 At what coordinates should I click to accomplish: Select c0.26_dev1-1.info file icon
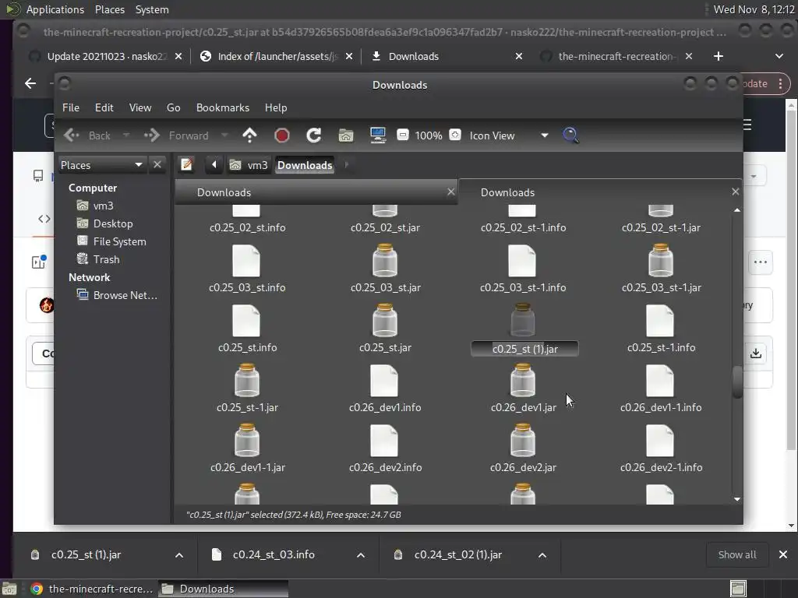(660, 382)
